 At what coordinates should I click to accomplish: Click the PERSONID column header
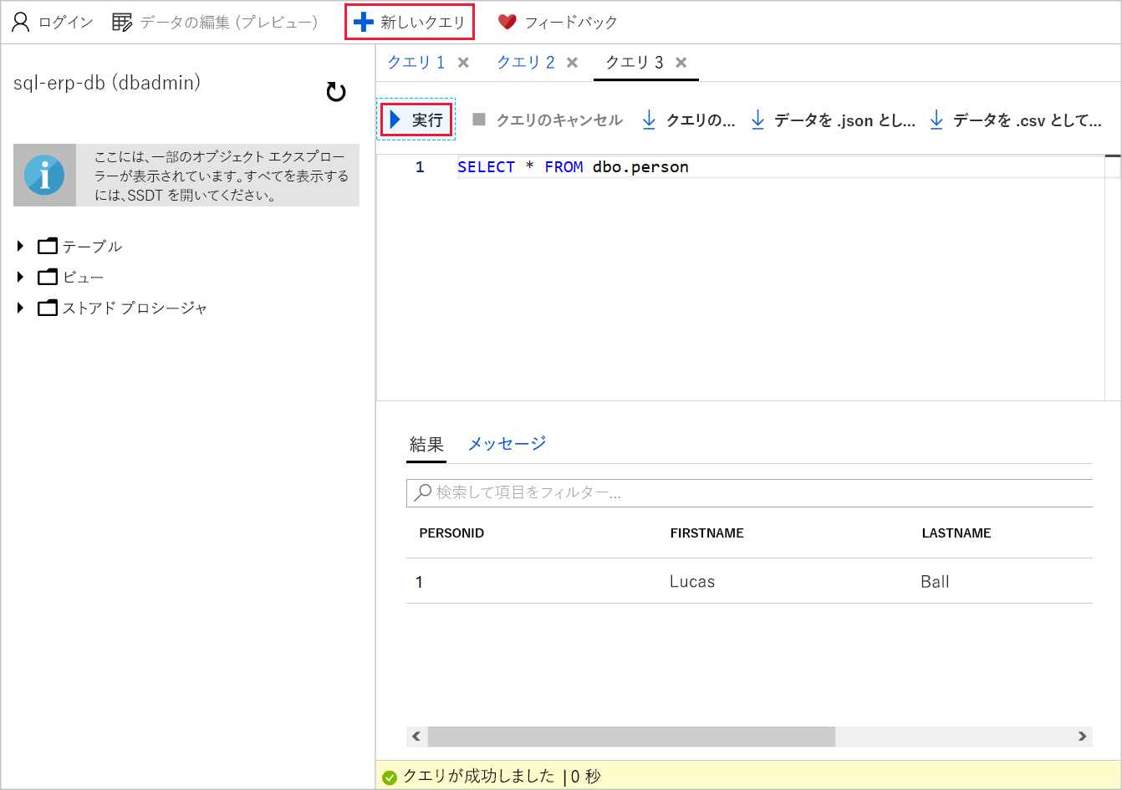pos(451,533)
